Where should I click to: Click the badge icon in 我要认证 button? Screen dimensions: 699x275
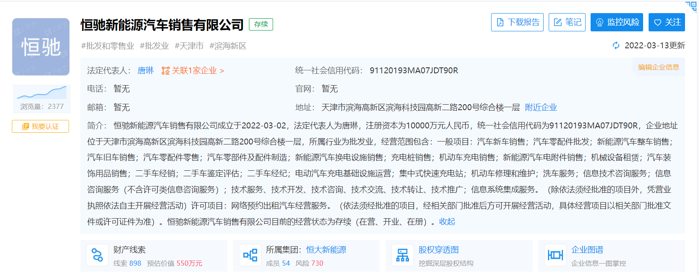25,126
